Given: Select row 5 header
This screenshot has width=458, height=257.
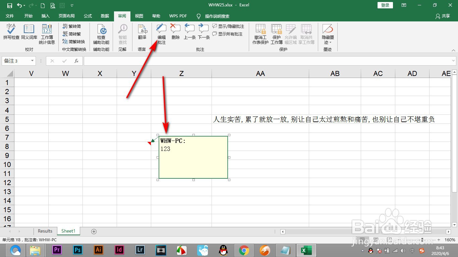Looking at the screenshot, I should point(7,119).
